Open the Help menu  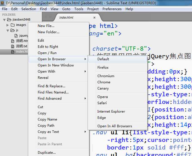tap(129, 9)
